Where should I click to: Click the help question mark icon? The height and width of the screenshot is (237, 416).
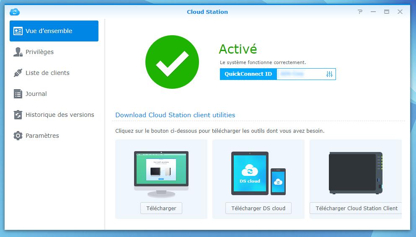(x=360, y=12)
